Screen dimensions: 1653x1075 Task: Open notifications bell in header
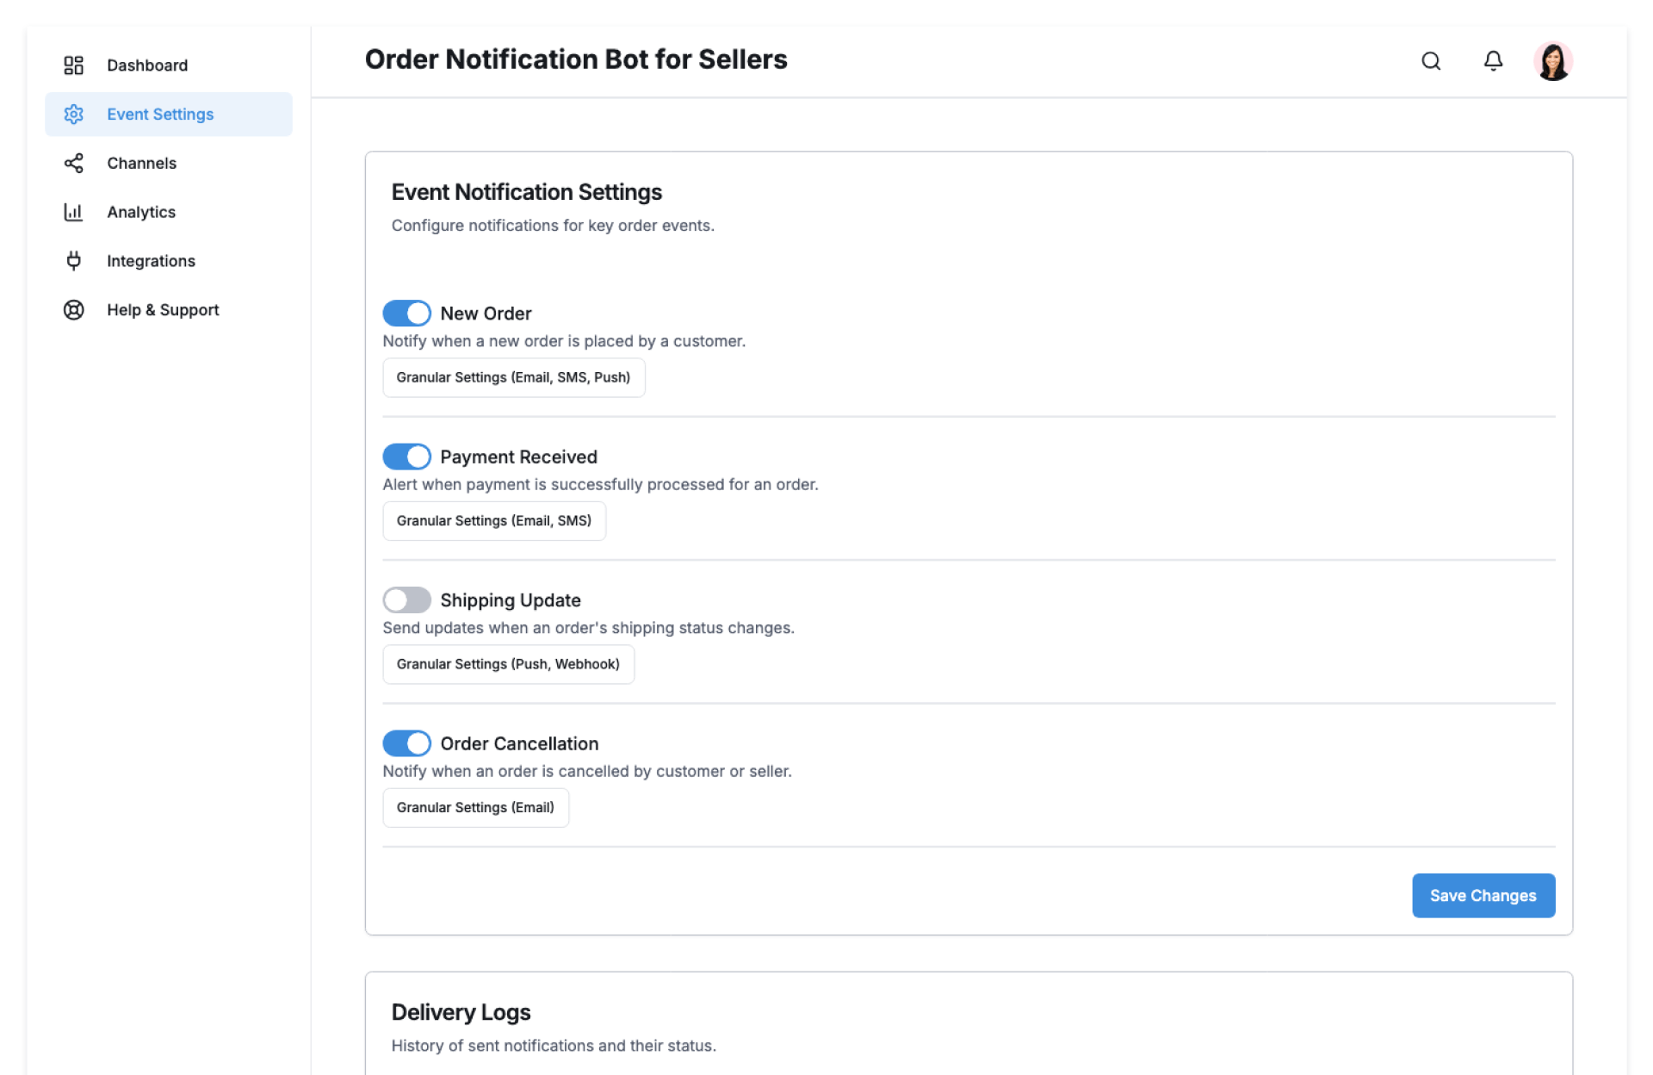[x=1493, y=61]
